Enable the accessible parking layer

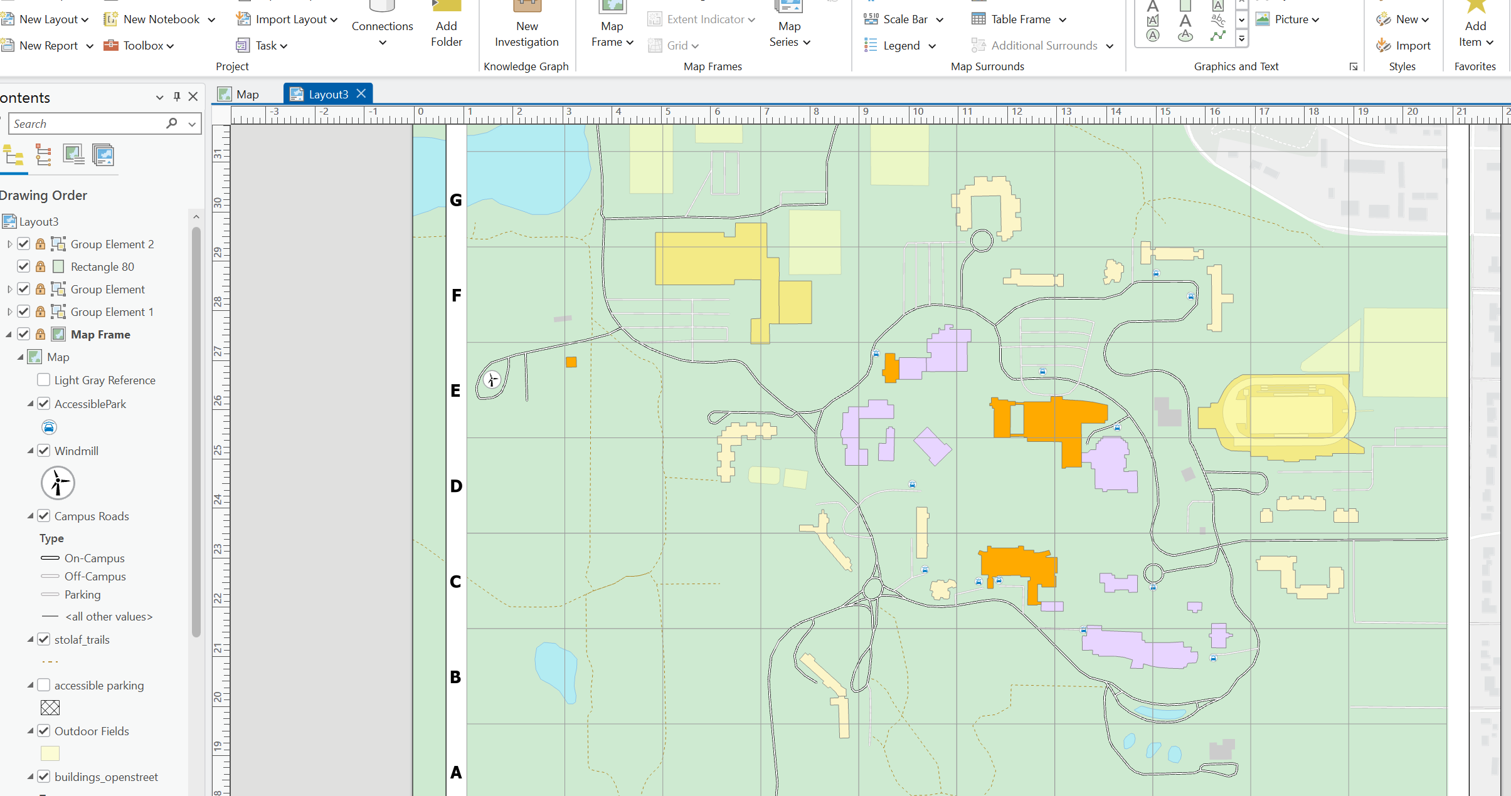43,684
